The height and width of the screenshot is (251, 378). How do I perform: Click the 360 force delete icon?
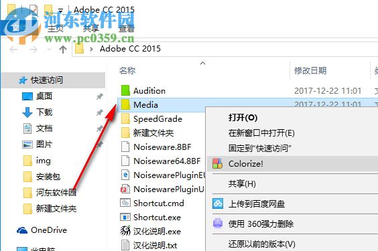point(218,224)
